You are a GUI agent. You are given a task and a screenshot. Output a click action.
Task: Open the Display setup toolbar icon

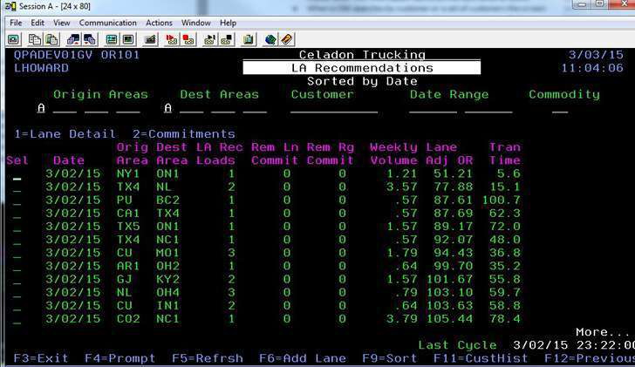coord(111,39)
